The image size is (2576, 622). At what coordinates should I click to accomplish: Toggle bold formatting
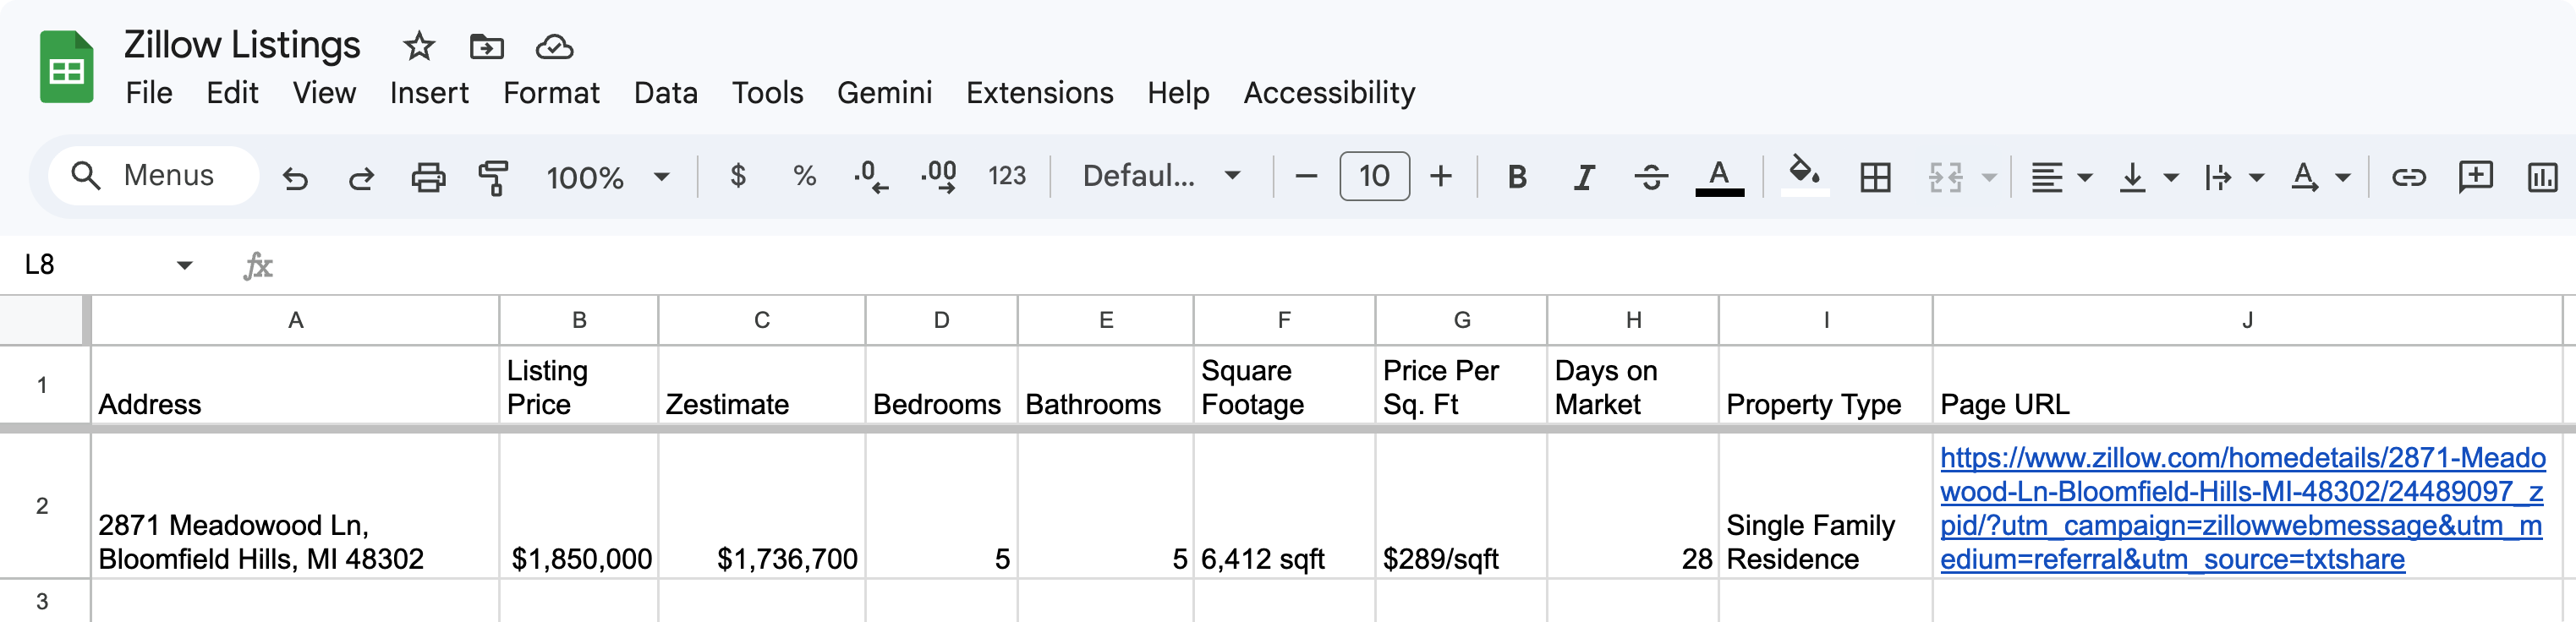[1516, 178]
